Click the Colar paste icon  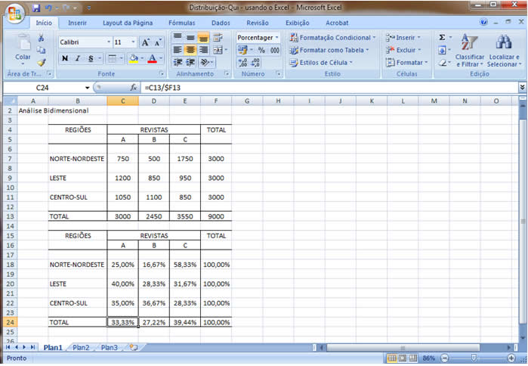[x=23, y=44]
